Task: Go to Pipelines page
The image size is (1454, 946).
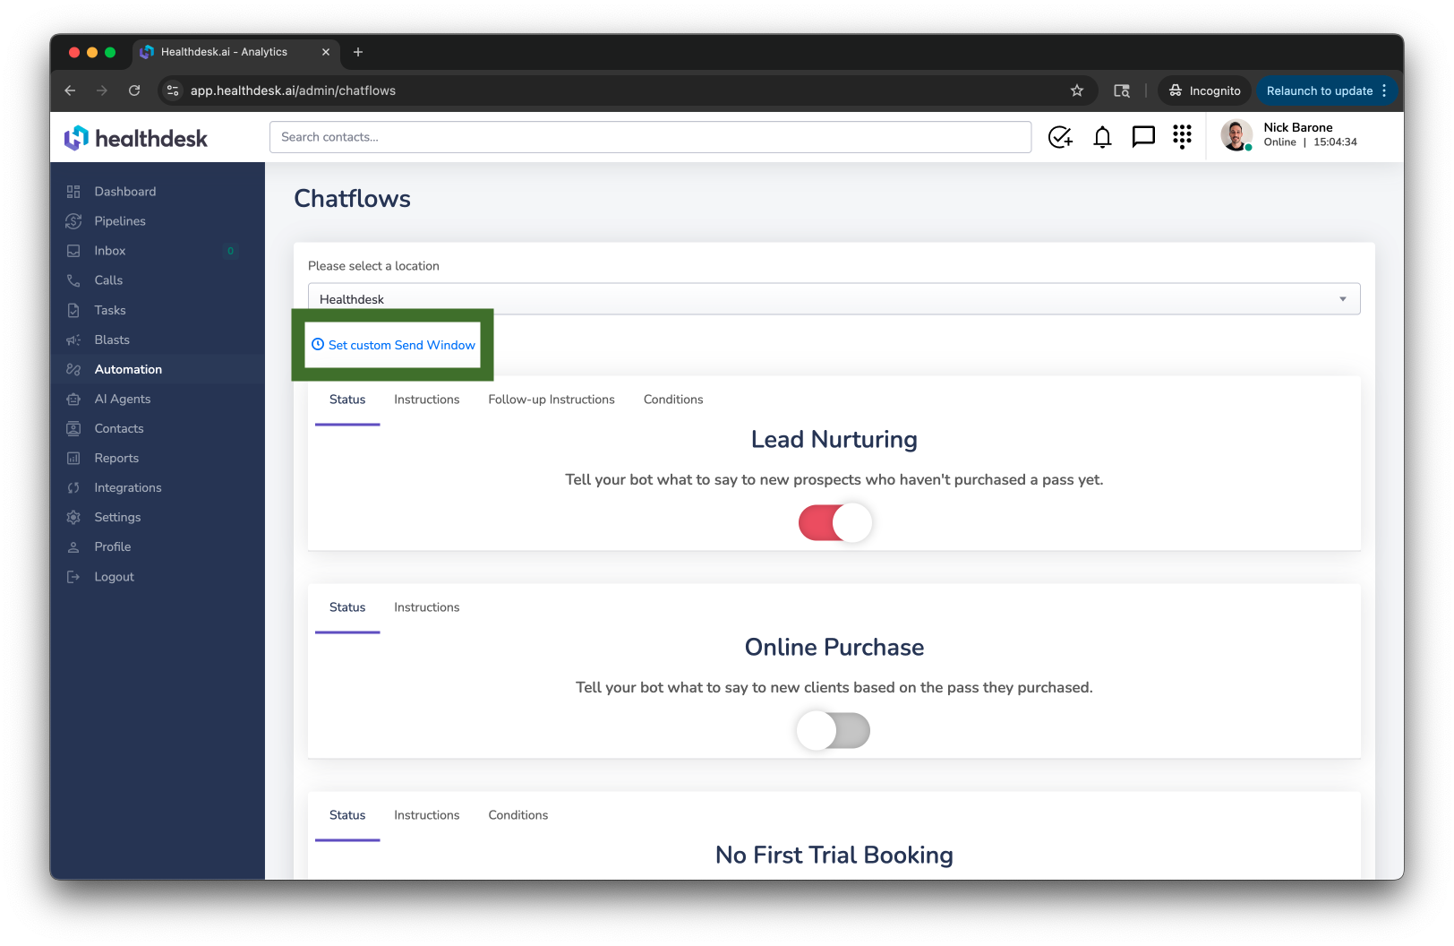Action: (x=120, y=221)
